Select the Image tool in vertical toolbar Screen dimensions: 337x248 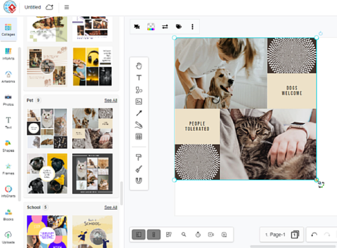click(x=139, y=101)
